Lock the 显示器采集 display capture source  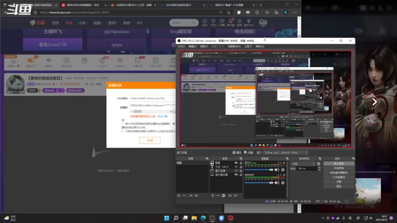click(x=241, y=175)
